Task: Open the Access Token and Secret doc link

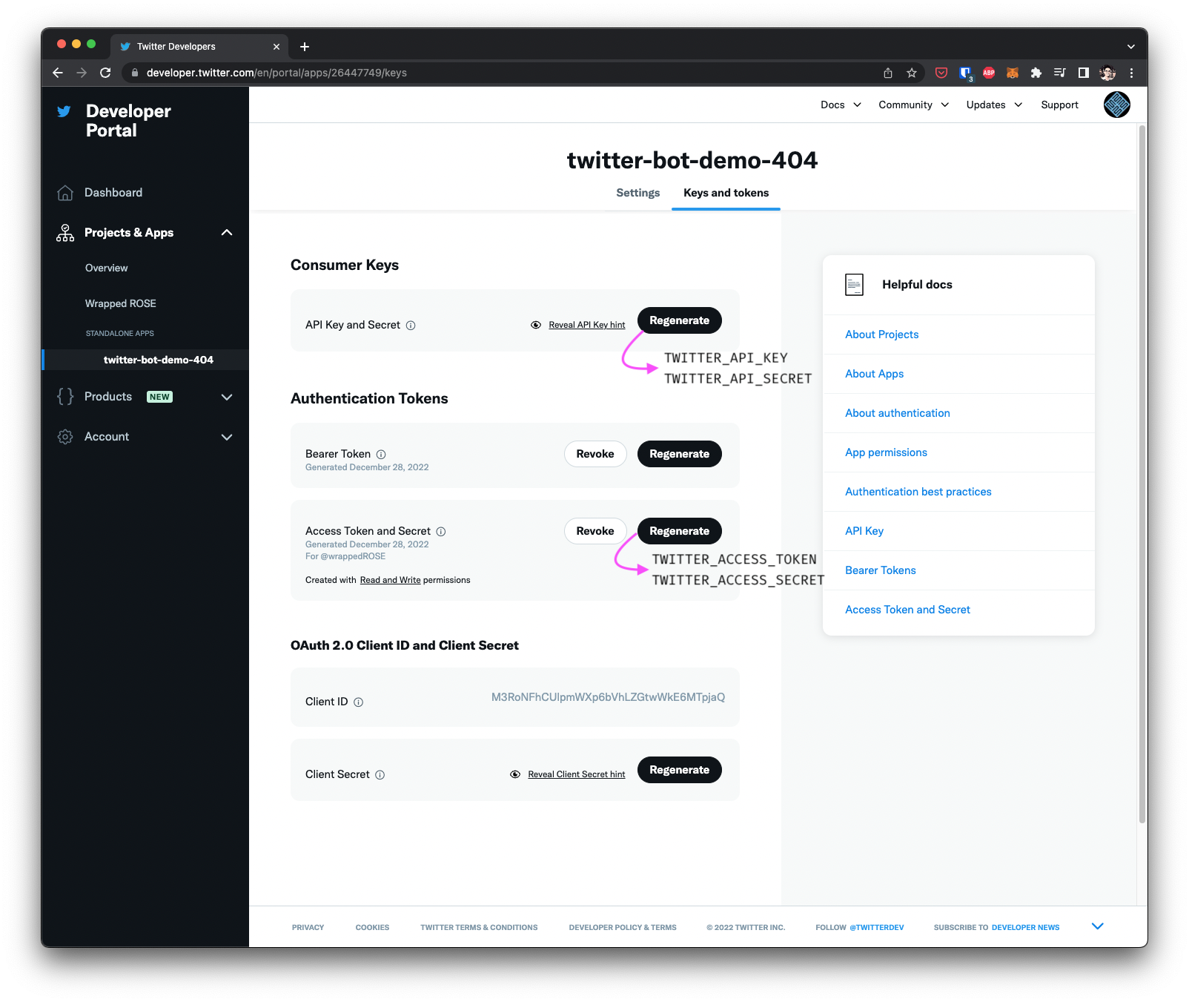Action: pos(907,609)
